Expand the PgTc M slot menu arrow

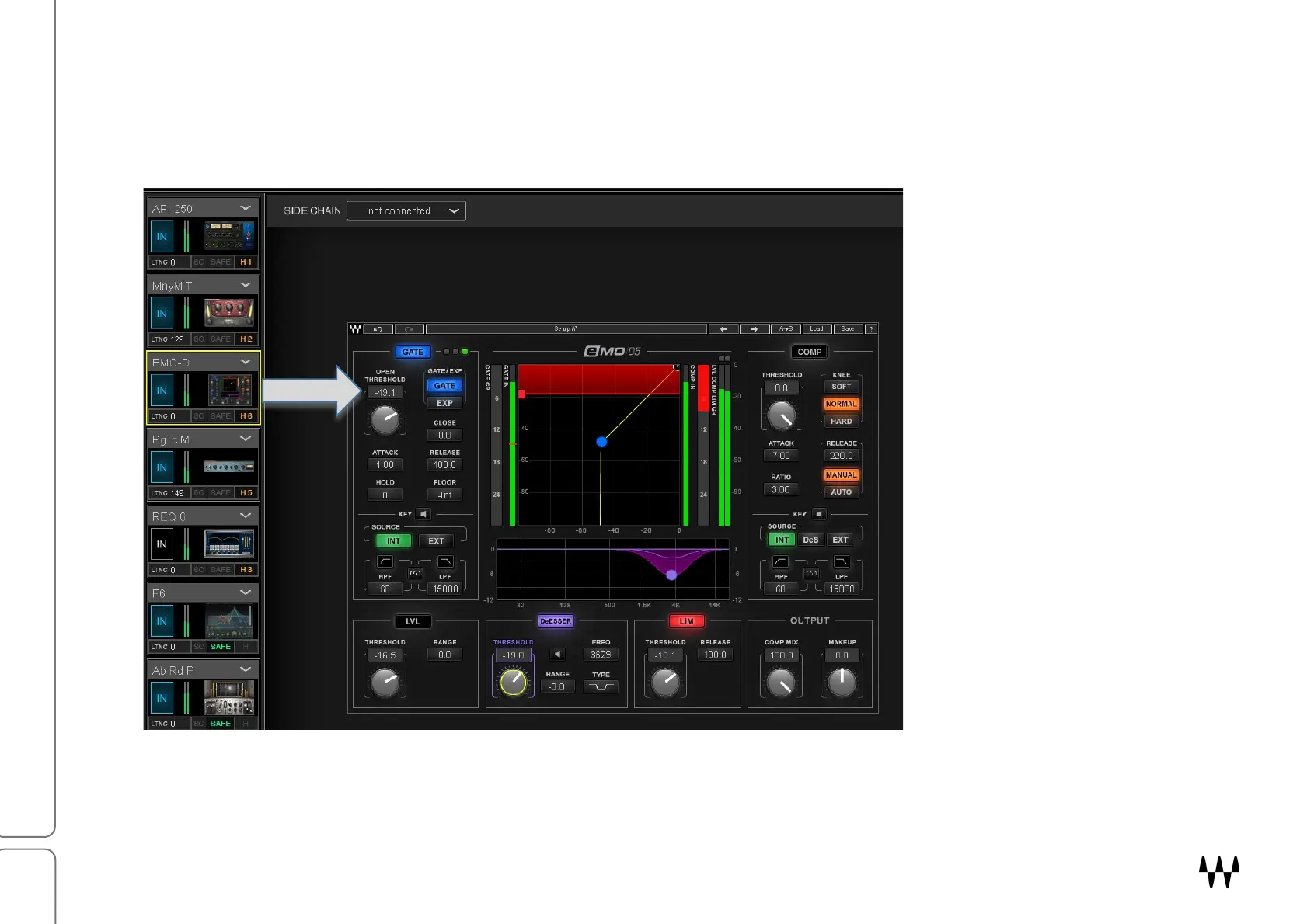pyautogui.click(x=246, y=439)
